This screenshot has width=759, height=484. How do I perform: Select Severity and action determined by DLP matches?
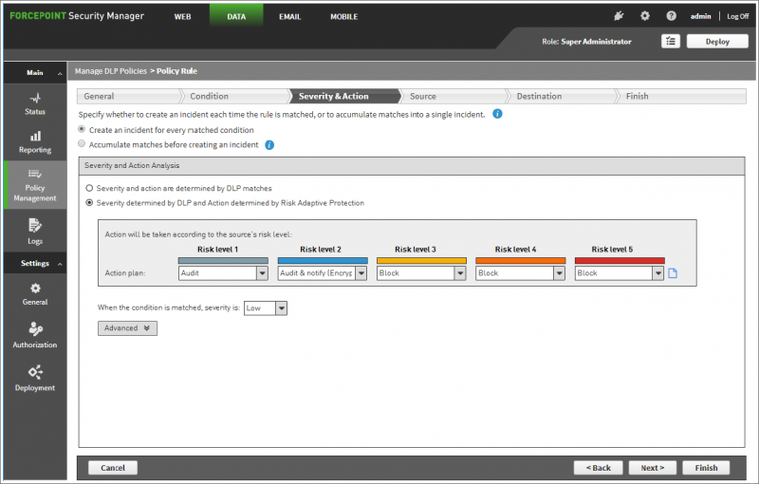point(89,188)
